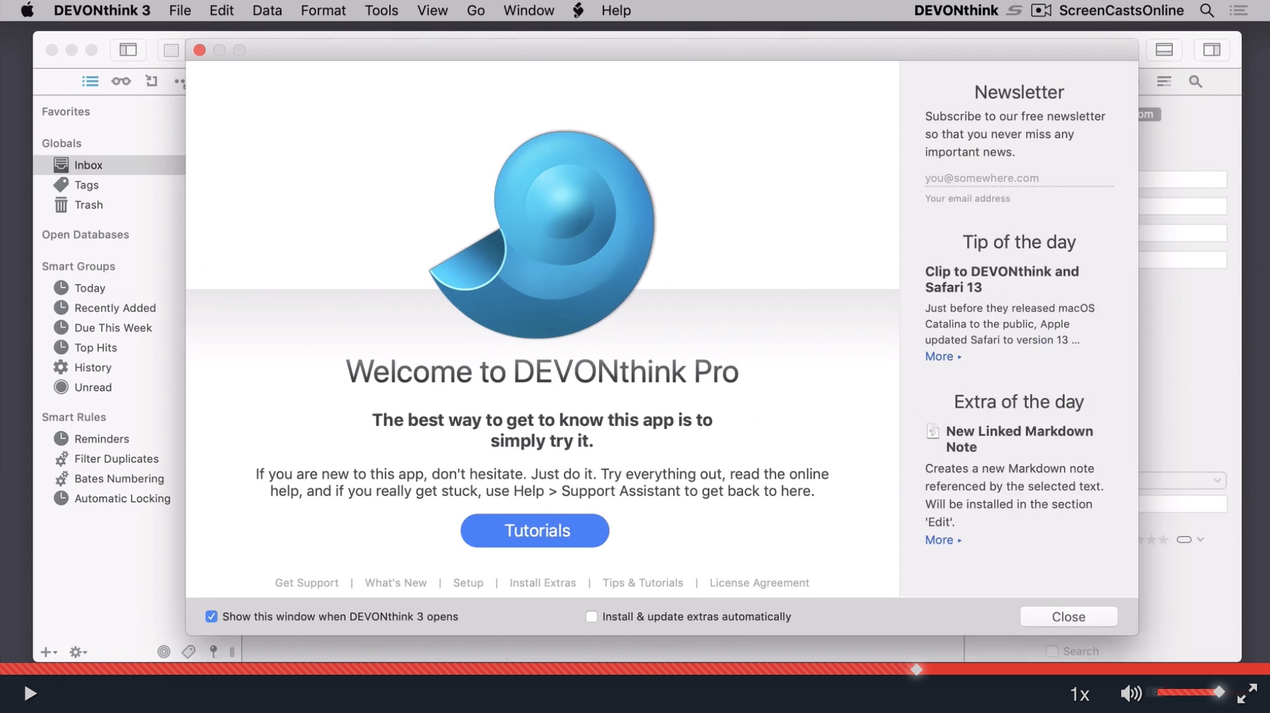Click the pin icon in bottom bar
1270x713 pixels.
[x=213, y=651]
